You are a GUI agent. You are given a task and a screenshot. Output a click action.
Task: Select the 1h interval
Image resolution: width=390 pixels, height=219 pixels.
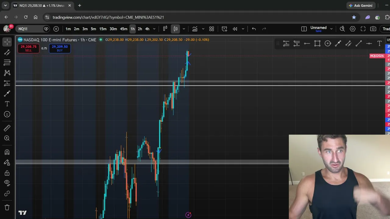click(x=133, y=29)
